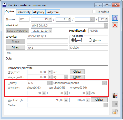This screenshot has height=120, width=123.
Task: Expand the Właściciel WMS 2019.3 dropdown
Action: click(x=106, y=25)
